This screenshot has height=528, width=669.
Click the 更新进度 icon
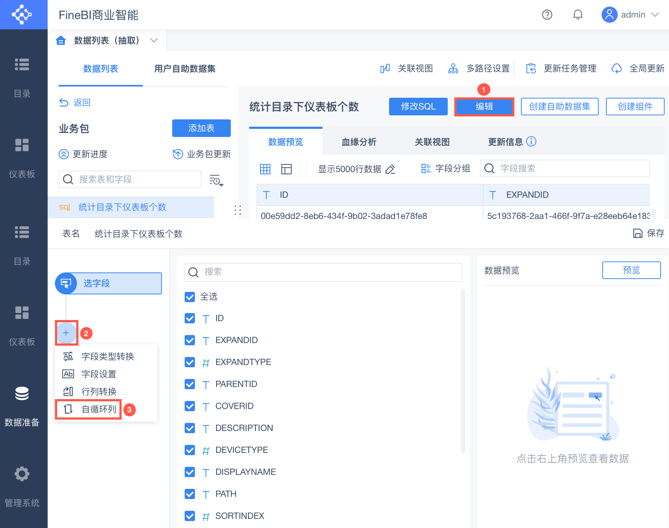(x=64, y=154)
